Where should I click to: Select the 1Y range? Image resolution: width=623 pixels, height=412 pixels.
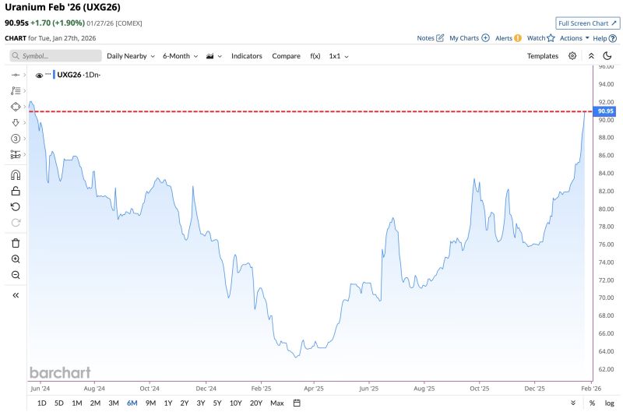point(168,403)
